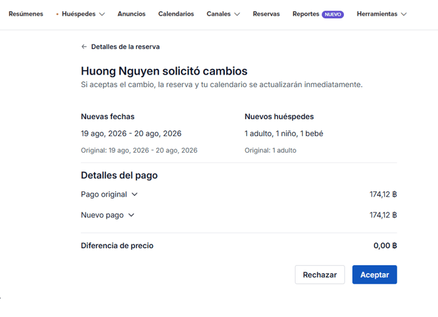Open the Reportes section
Screen dimensions: 438x317
click(x=305, y=14)
